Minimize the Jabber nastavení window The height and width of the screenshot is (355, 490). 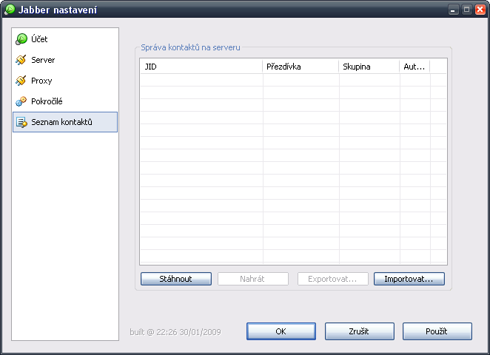(x=453, y=10)
